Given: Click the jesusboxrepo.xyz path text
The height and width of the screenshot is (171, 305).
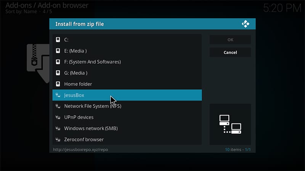Looking at the screenshot, I should click(80, 150).
